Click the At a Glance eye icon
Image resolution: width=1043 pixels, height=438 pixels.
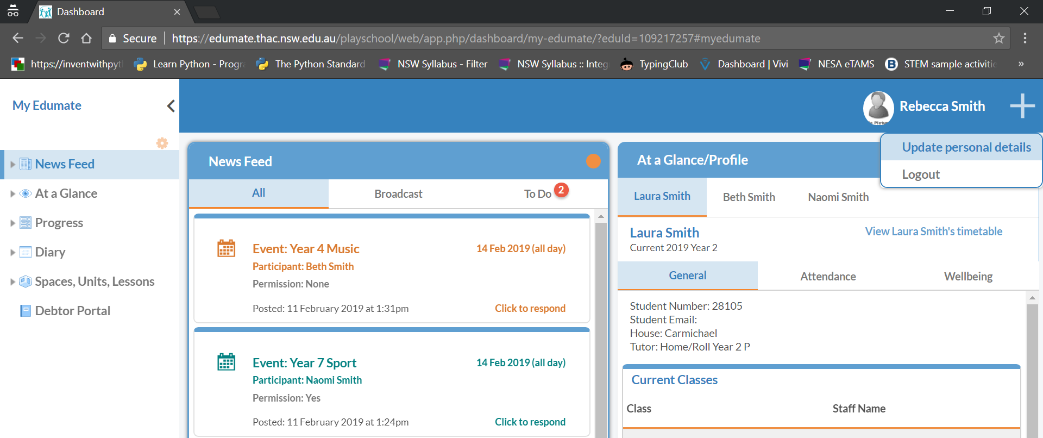tap(26, 193)
